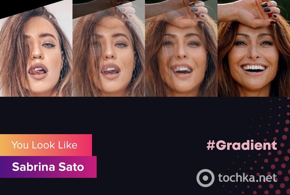Click the empty dark area below the photos
290x195 pixels.
point(144,119)
